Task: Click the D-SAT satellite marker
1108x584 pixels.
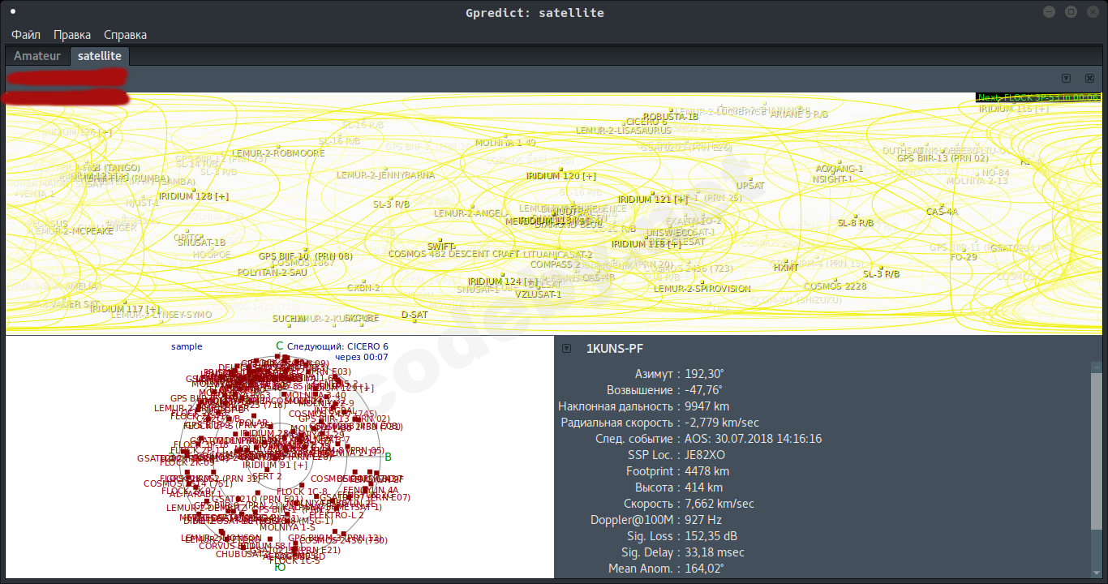Action: [x=414, y=315]
